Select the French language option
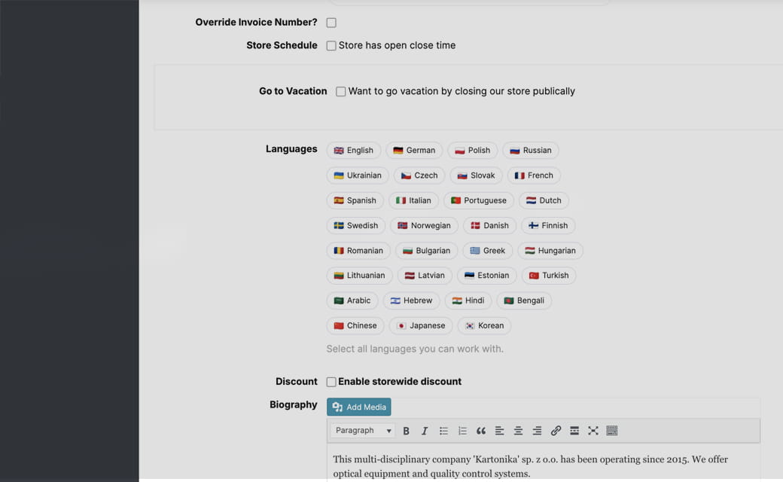Image resolution: width=783 pixels, height=482 pixels. pos(534,175)
